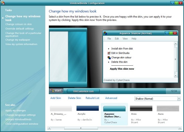Close the Aquanox Shallow preview window

[x=175, y=33]
